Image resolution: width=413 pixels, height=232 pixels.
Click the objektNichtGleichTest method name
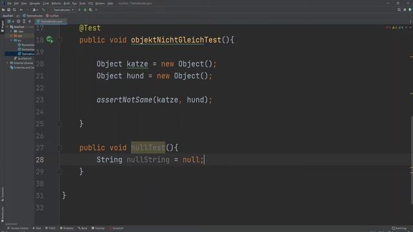[176, 40]
